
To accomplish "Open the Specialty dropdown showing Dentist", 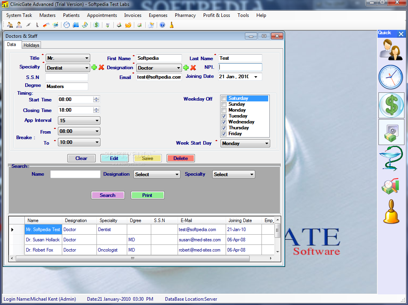I will click(68, 68).
